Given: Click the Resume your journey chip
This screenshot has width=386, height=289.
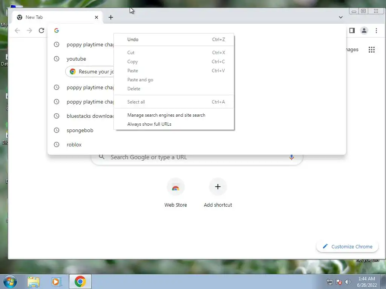Looking at the screenshot, I should tap(90, 71).
